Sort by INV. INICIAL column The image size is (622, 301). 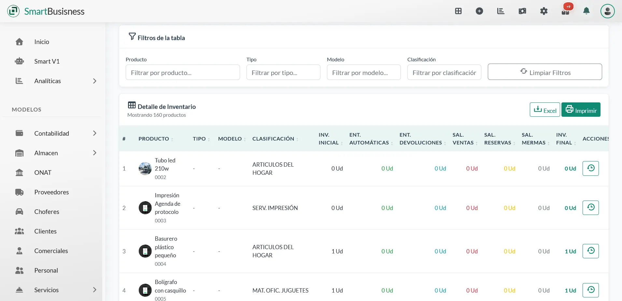pyautogui.click(x=331, y=139)
